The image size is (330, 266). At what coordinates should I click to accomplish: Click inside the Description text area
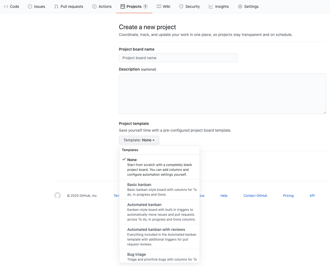[x=223, y=94]
